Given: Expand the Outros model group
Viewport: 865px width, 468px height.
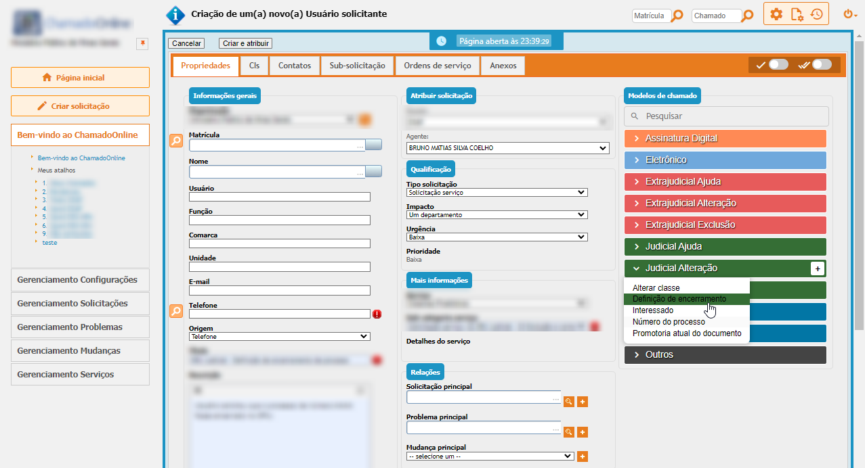Looking at the screenshot, I should [725, 355].
